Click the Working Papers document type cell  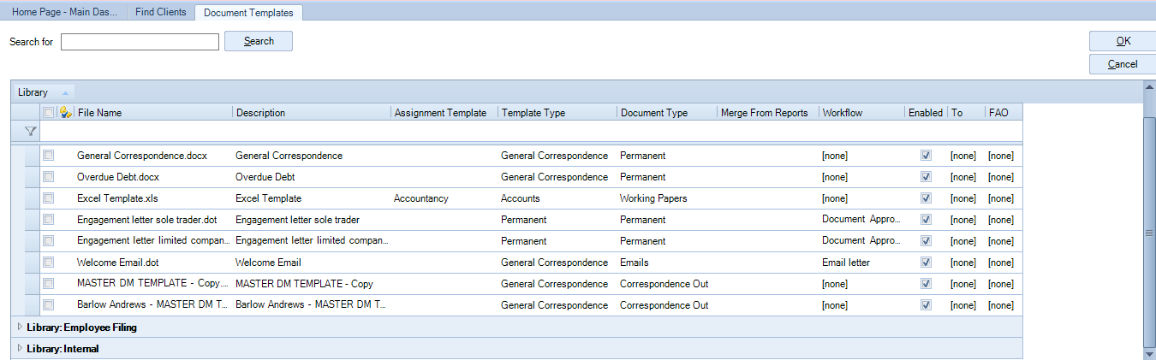653,198
